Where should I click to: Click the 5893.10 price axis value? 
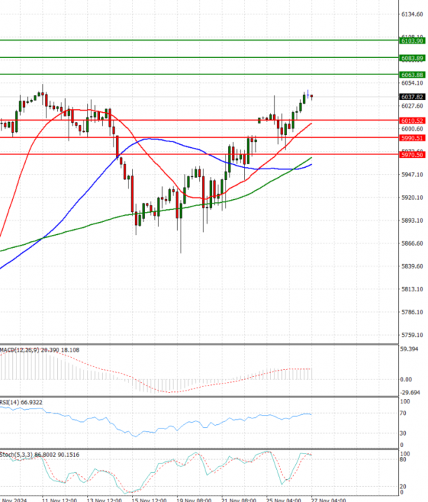coord(412,220)
